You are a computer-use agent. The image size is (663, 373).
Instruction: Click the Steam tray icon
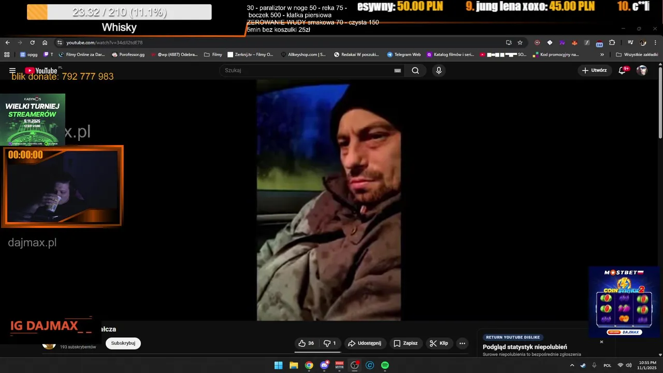point(583,365)
